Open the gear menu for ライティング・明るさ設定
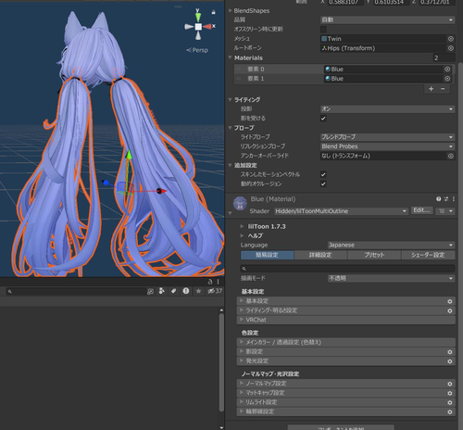 [450, 310]
